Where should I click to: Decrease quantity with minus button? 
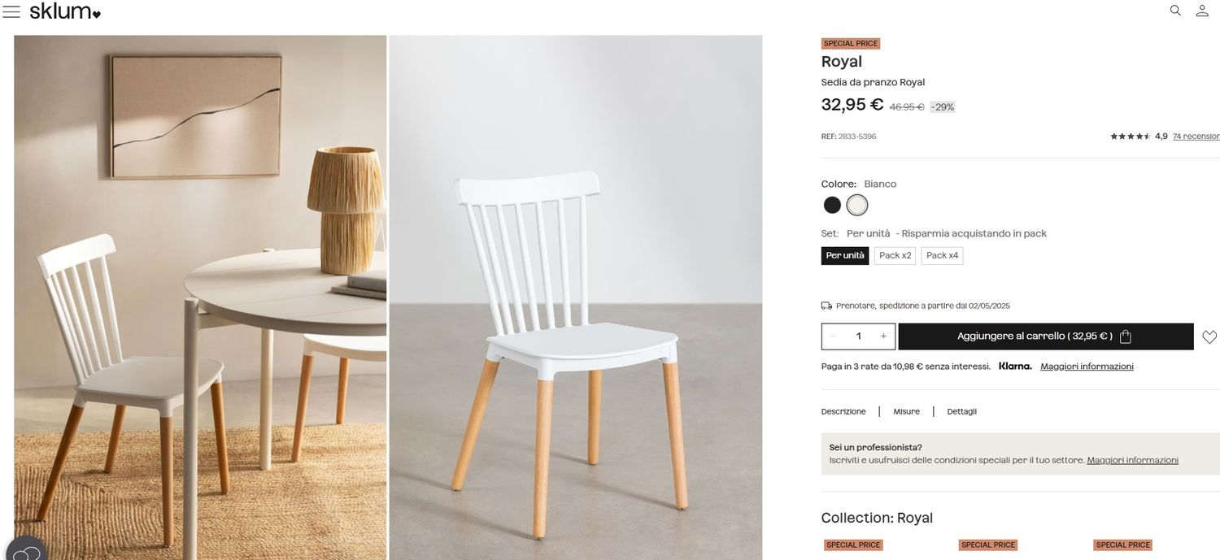(x=833, y=336)
